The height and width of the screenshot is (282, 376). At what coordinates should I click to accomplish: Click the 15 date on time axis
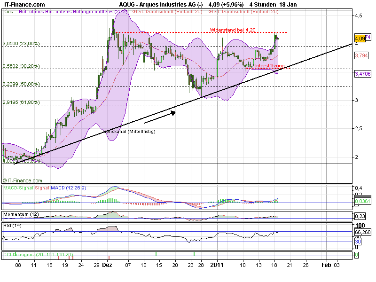pyautogui.click(x=159, y=265)
